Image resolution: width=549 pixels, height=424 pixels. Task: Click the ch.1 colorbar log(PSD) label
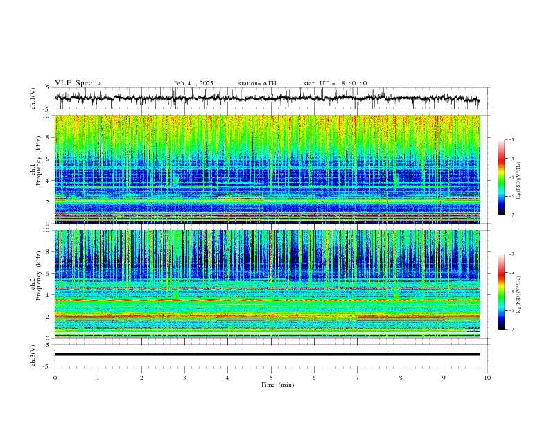(x=520, y=181)
